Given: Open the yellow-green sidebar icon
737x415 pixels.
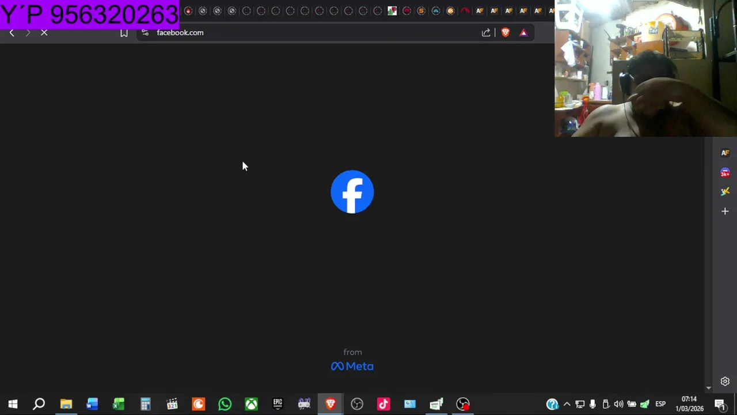Looking at the screenshot, I should [x=725, y=191].
